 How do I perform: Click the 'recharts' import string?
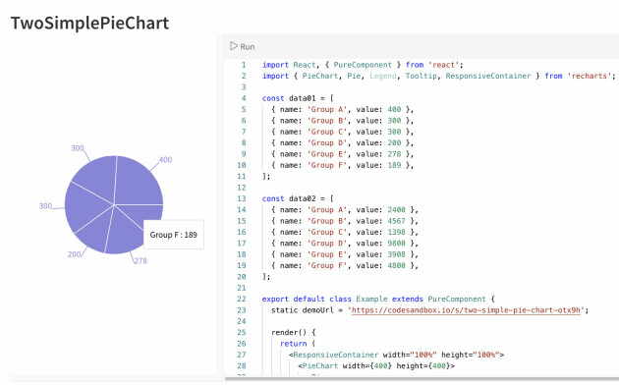tap(590, 77)
